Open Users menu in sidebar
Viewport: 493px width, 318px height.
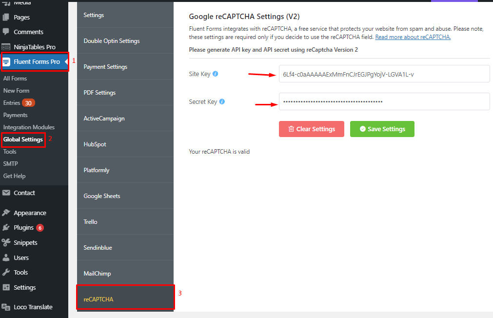(x=21, y=258)
